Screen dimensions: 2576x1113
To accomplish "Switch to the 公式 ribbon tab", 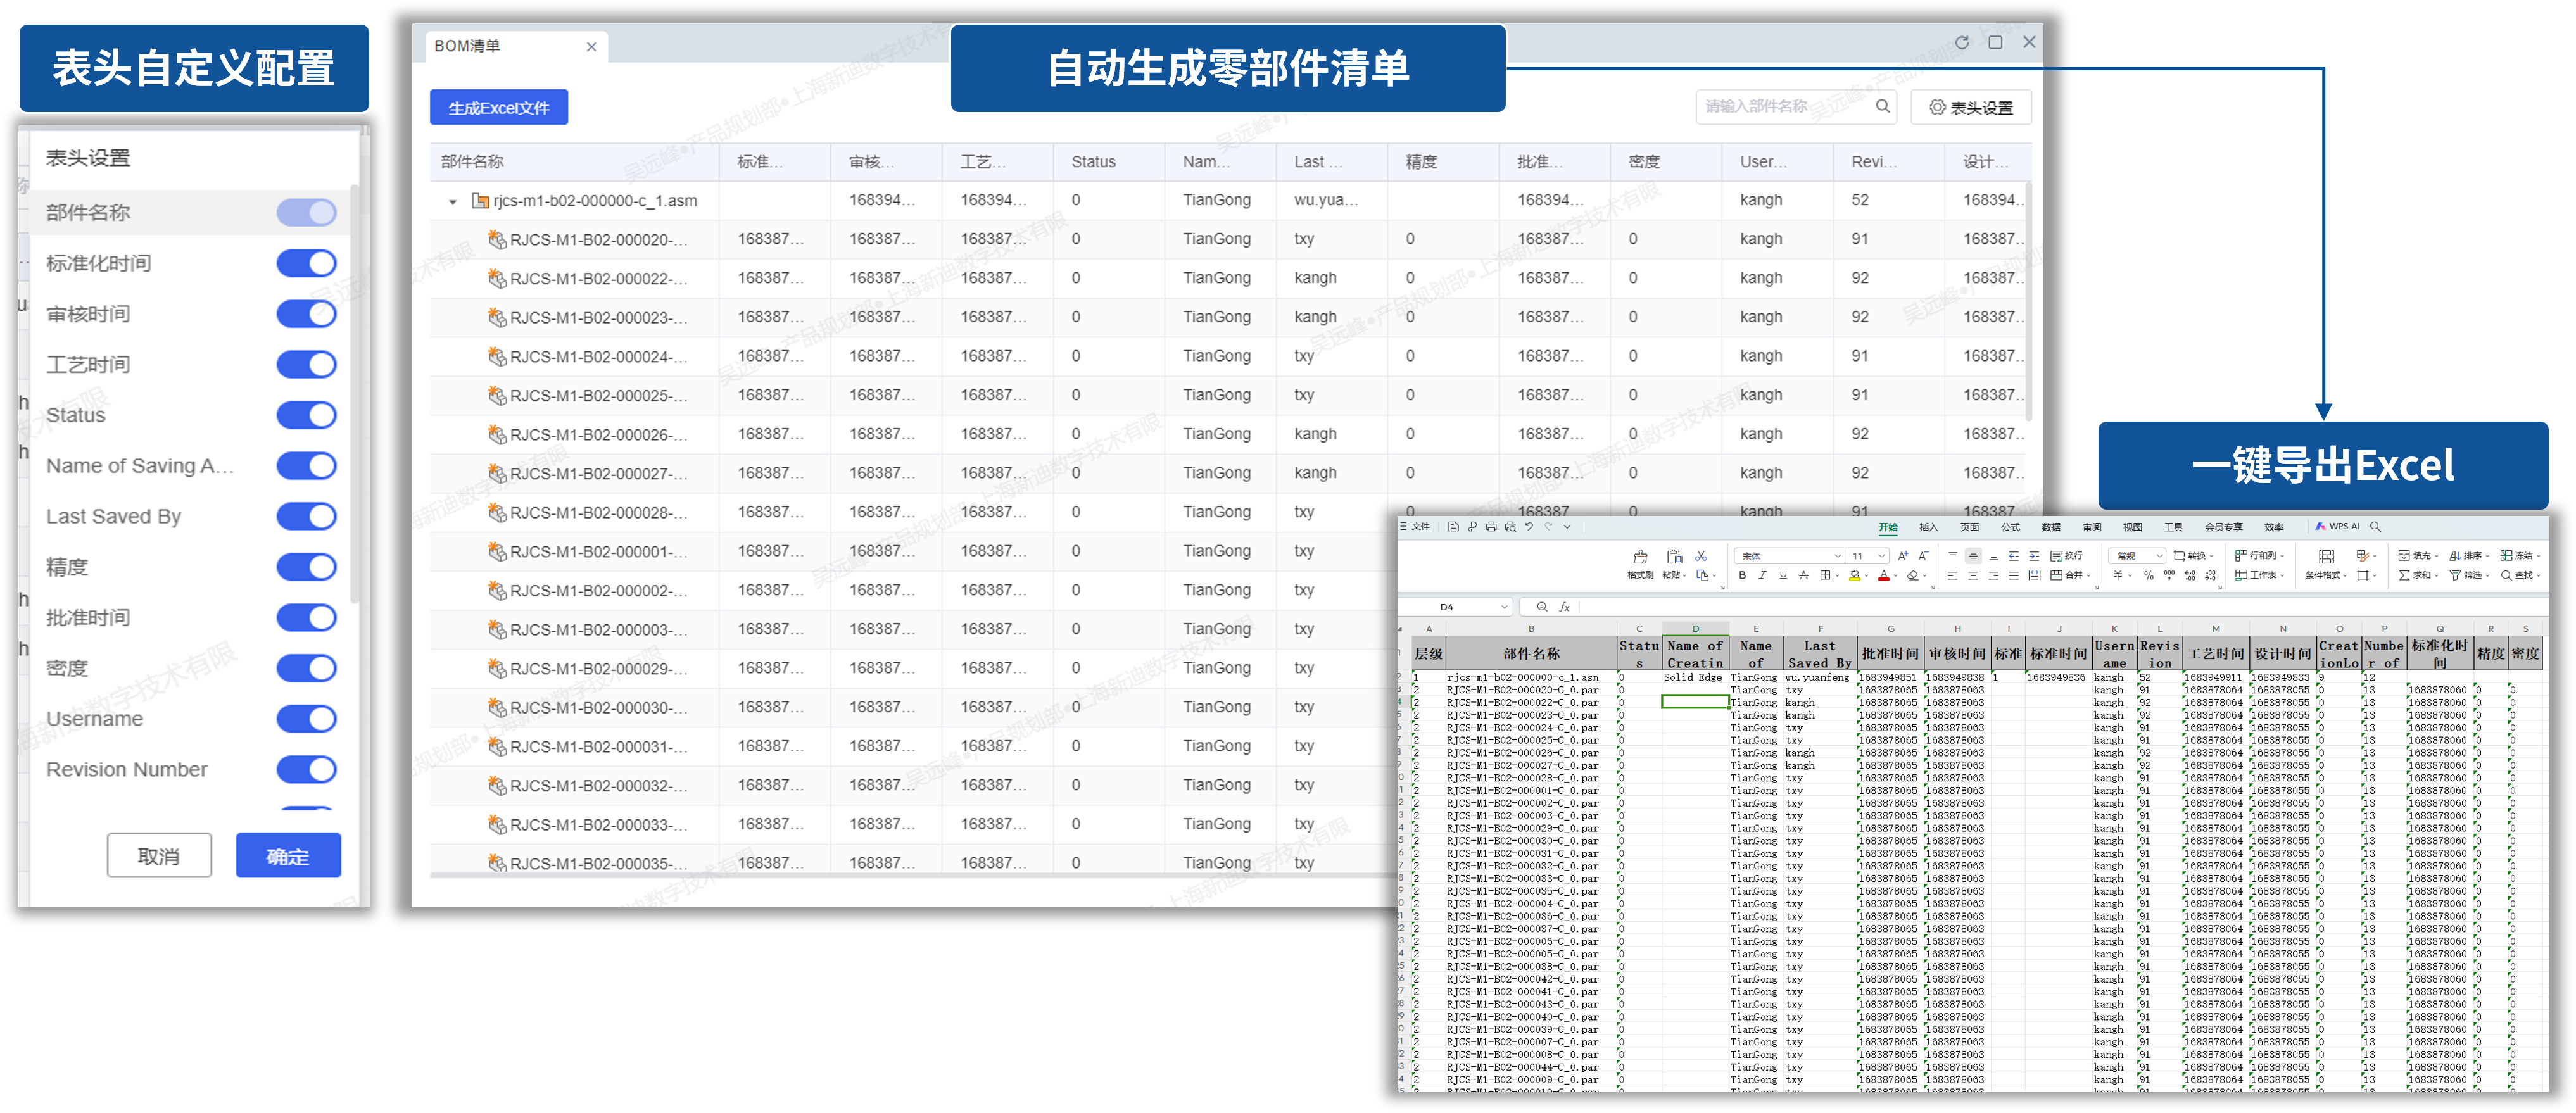I will tap(2011, 527).
